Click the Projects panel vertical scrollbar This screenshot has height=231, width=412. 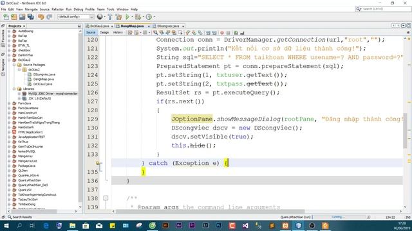click(x=80, y=117)
